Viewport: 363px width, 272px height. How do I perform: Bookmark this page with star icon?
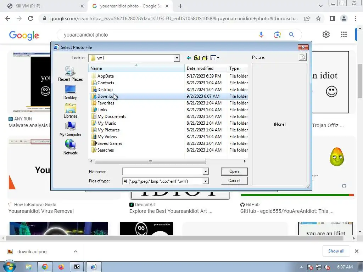tap(318, 18)
